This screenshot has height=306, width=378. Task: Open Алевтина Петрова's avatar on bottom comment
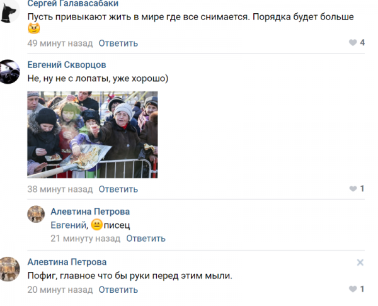tap(9, 269)
